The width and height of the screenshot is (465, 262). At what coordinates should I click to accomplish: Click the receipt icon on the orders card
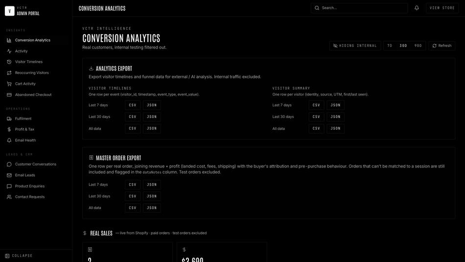[x=90, y=250]
